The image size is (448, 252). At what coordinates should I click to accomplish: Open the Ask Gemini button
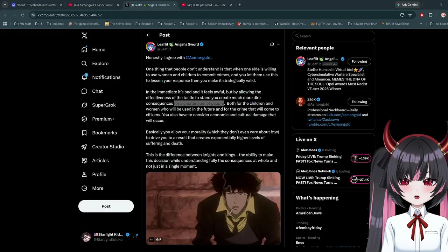coord(407,5)
